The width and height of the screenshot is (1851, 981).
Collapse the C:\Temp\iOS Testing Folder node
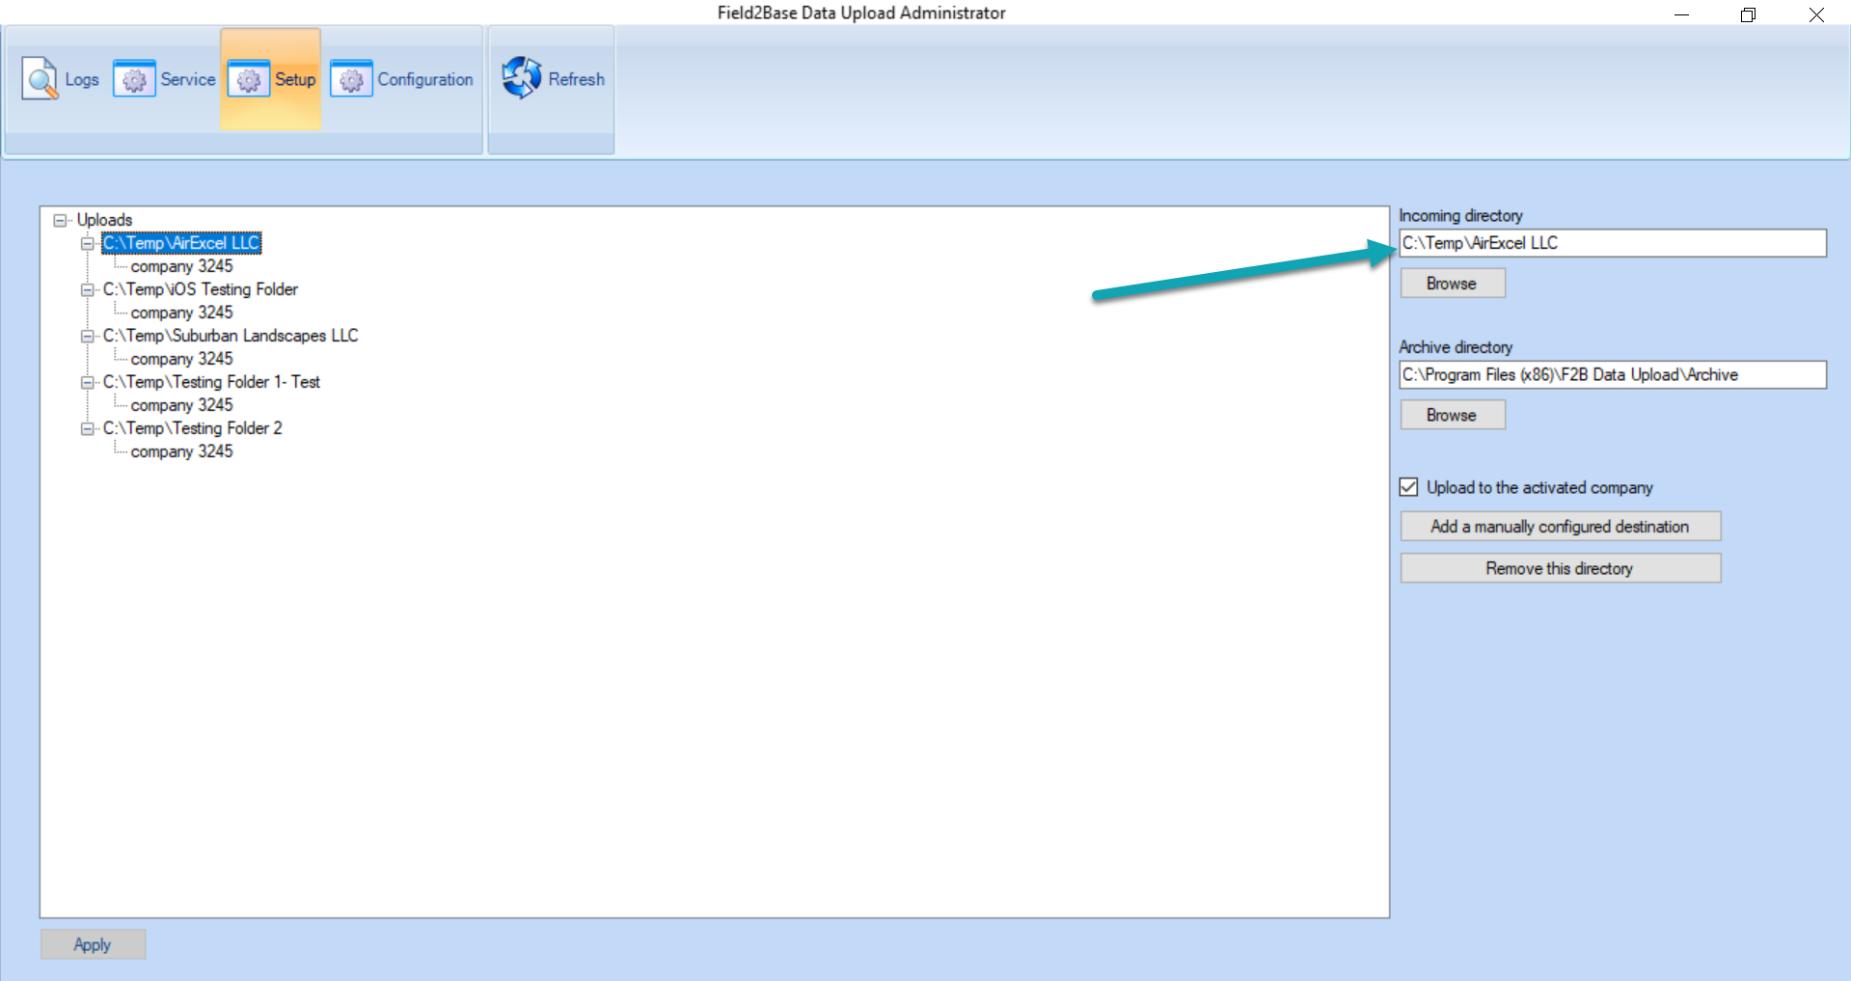coord(87,289)
